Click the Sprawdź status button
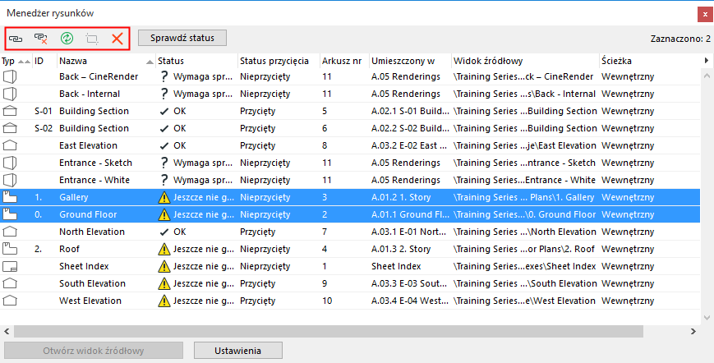This screenshot has height=363, width=714. 182,38
